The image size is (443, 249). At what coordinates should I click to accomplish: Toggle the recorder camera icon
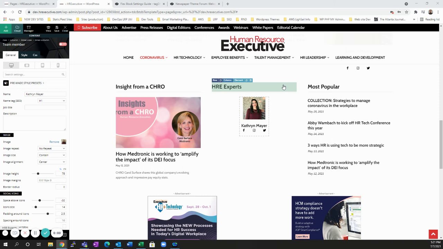(15, 233)
